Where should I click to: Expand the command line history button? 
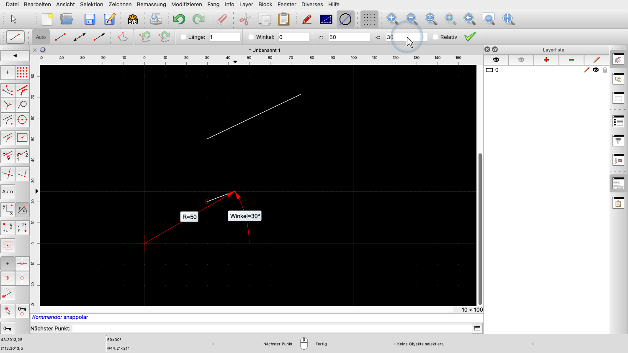click(x=477, y=328)
